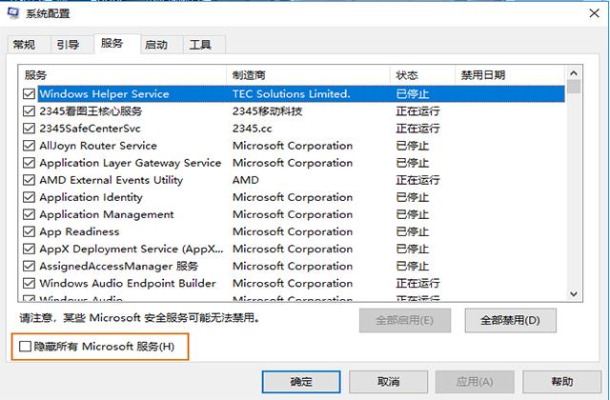Click the 帮助 button

coord(561,381)
